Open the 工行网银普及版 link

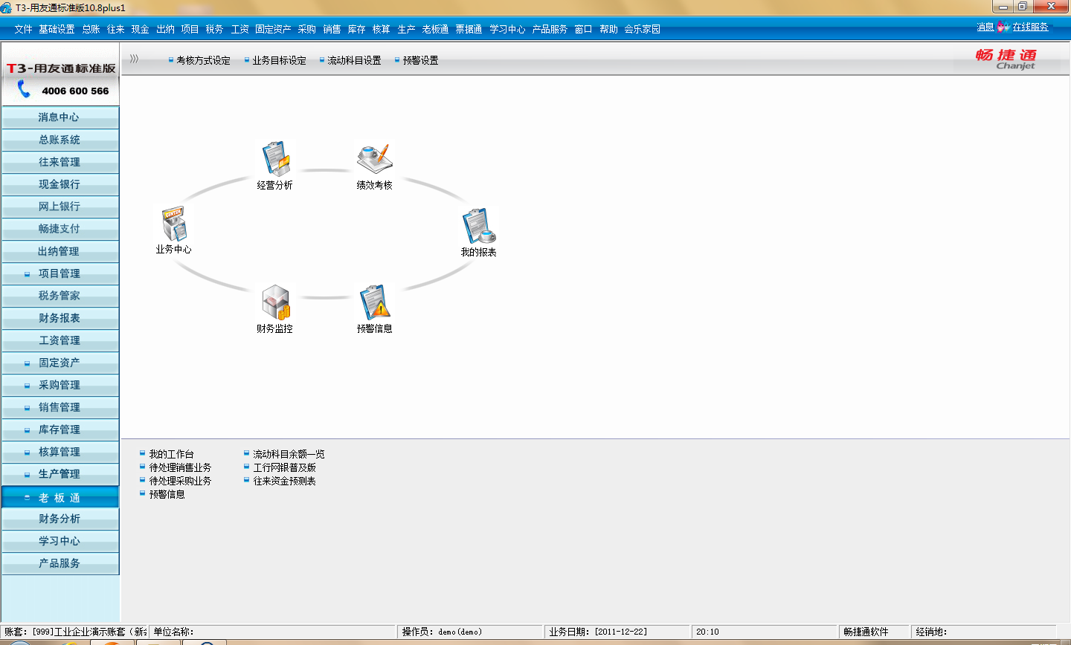(x=284, y=467)
